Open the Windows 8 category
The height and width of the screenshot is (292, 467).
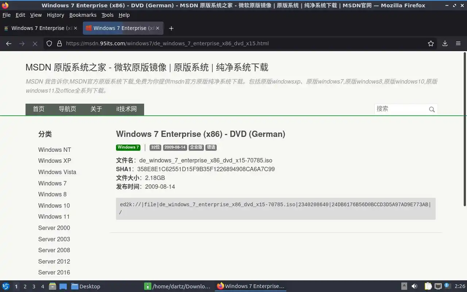pyautogui.click(x=53, y=194)
